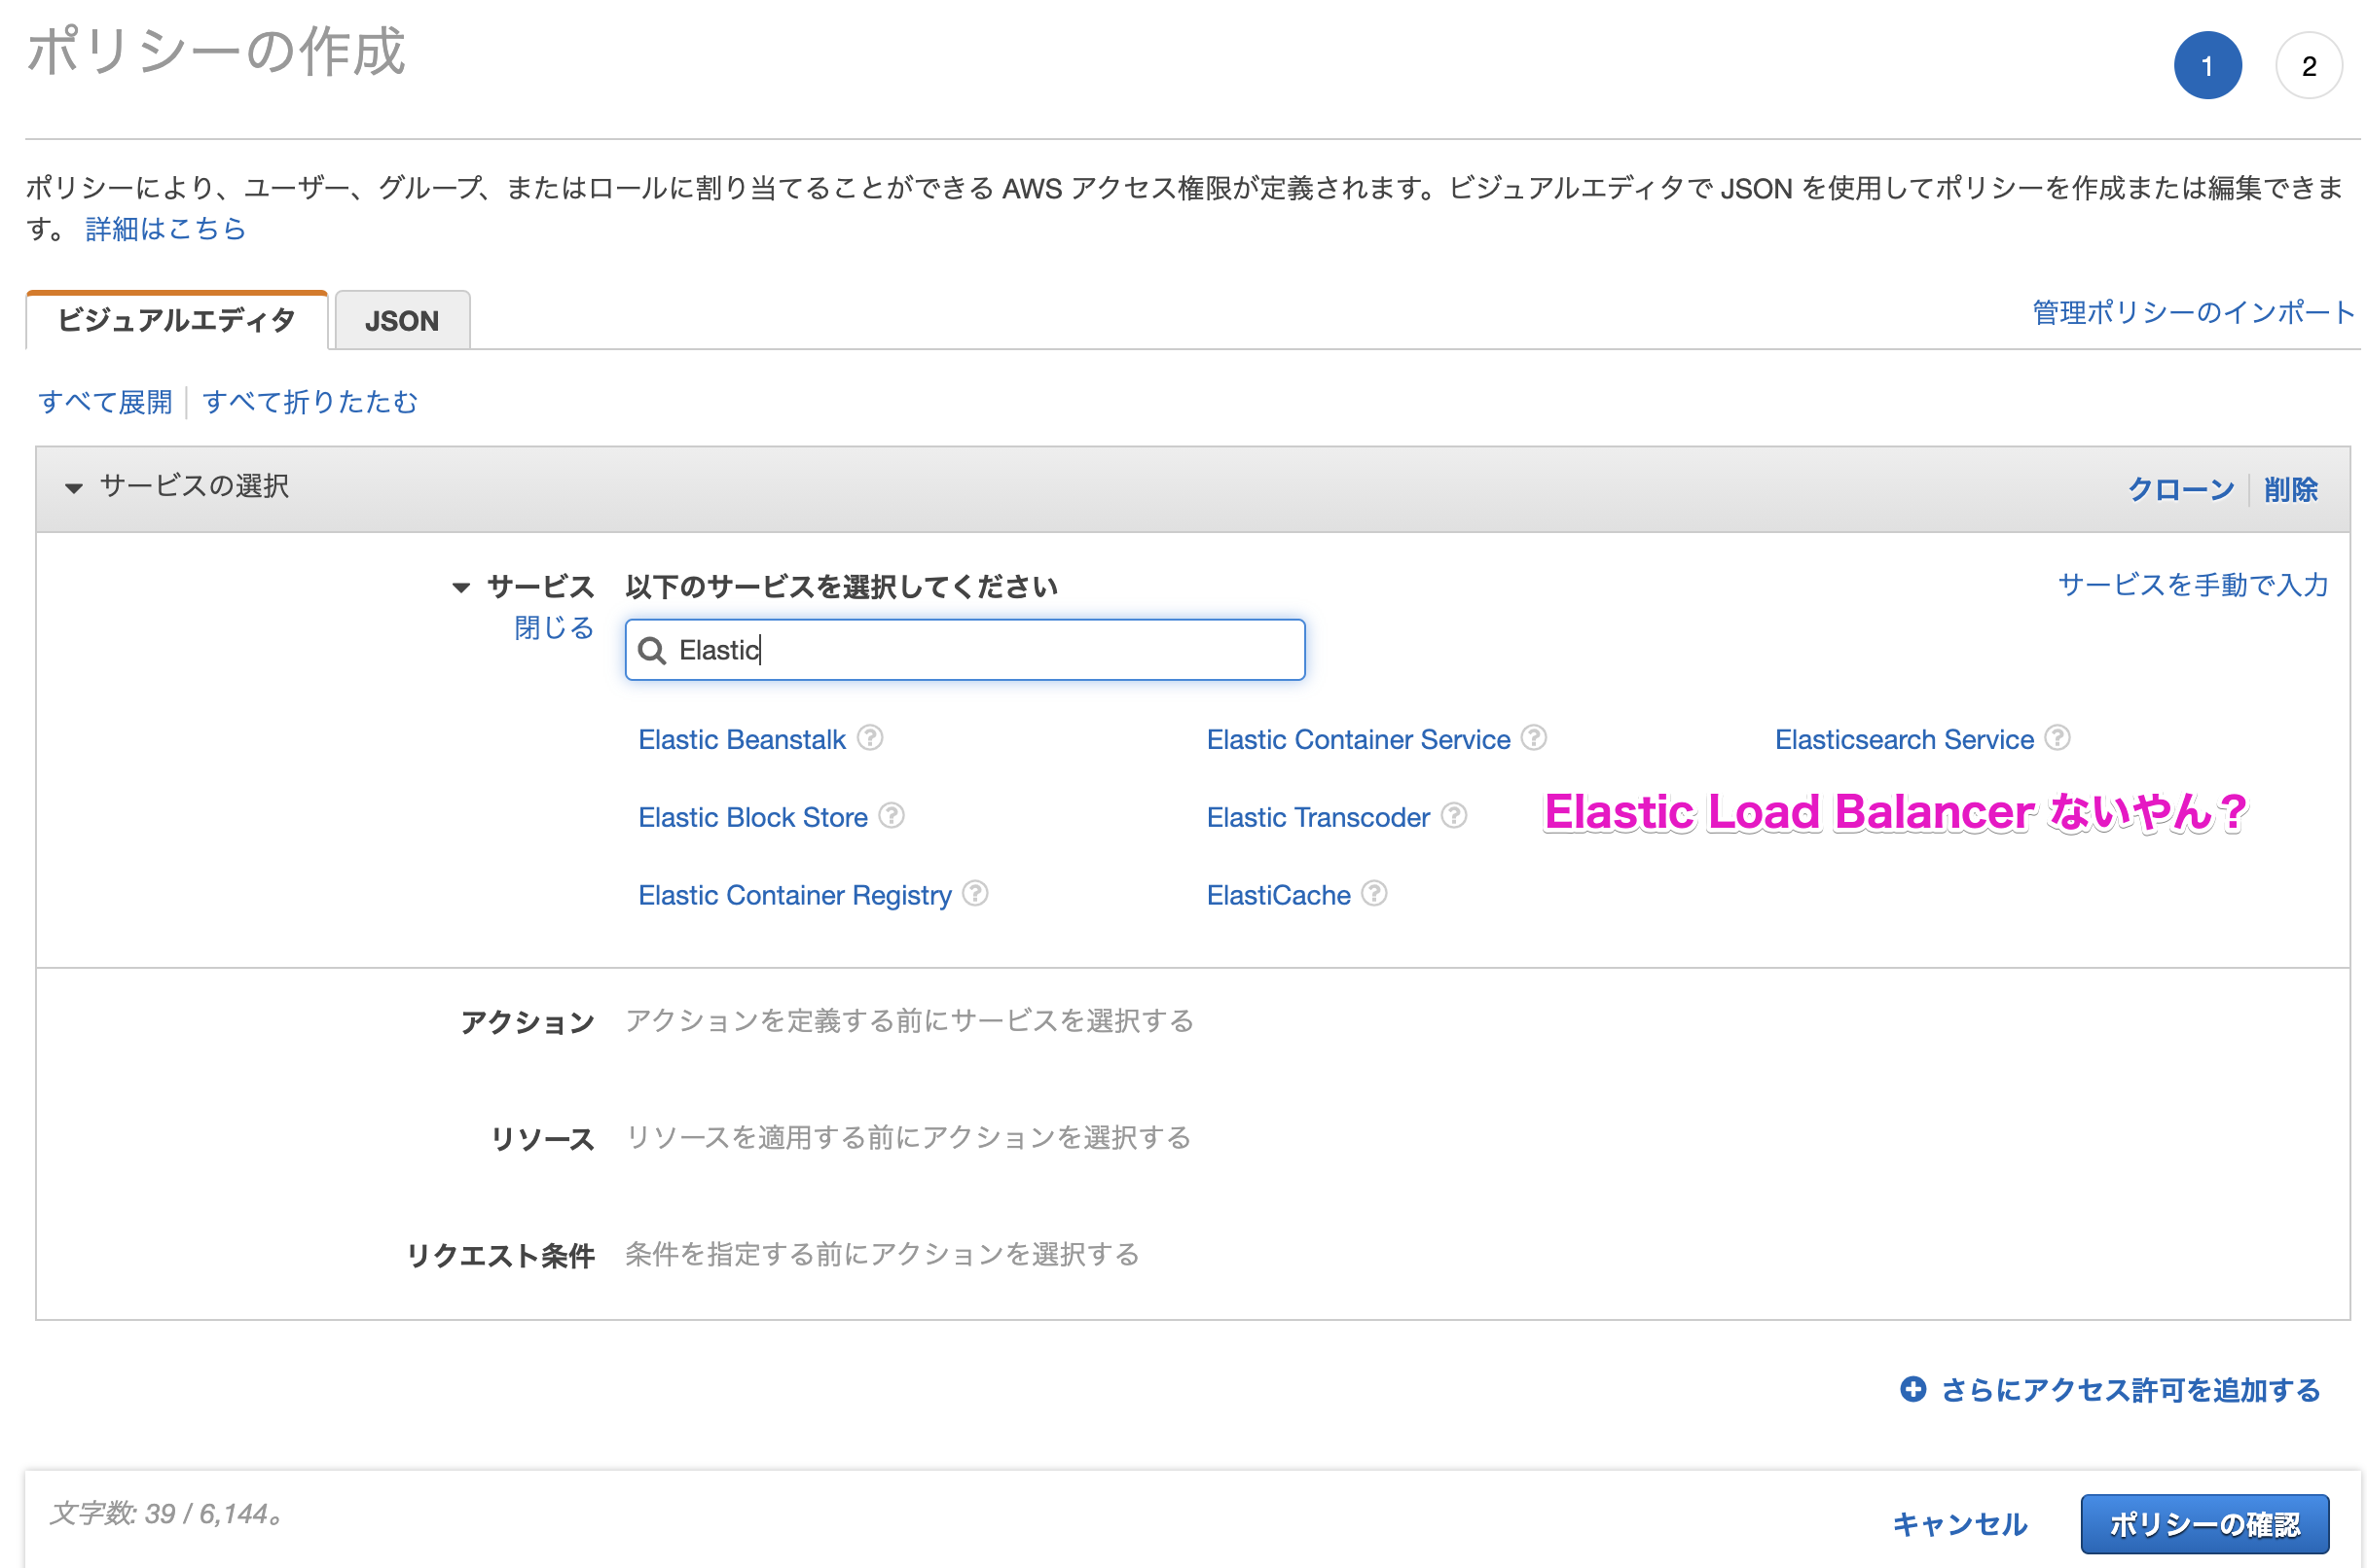Click the help icon next to Elastic Transcoder
This screenshot has height=1568, width=2367.
point(1454,816)
